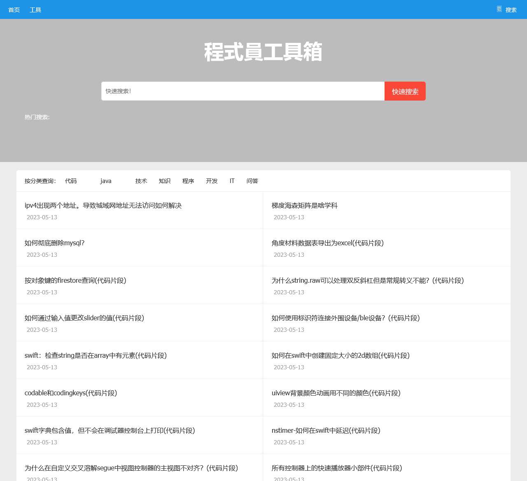Open article nstimer-如何在swift中延迟
The image size is (527, 481).
pos(326,430)
